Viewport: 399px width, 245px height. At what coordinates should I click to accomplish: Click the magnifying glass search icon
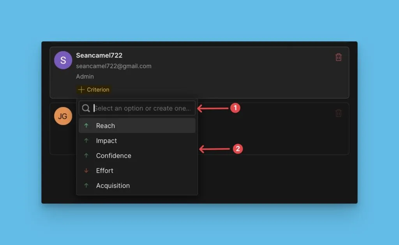[x=86, y=108]
